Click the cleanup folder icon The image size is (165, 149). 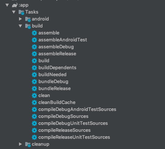pyautogui.click(x=28, y=144)
